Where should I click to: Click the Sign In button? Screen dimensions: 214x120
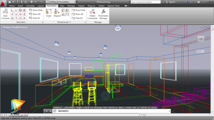click(170, 2)
